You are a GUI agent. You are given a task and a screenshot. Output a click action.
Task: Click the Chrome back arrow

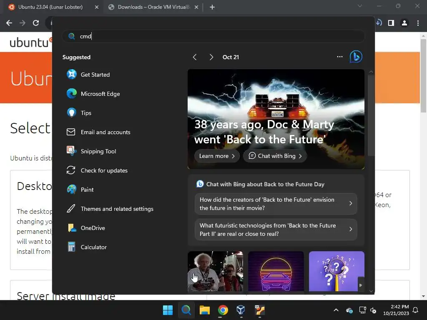[9, 23]
